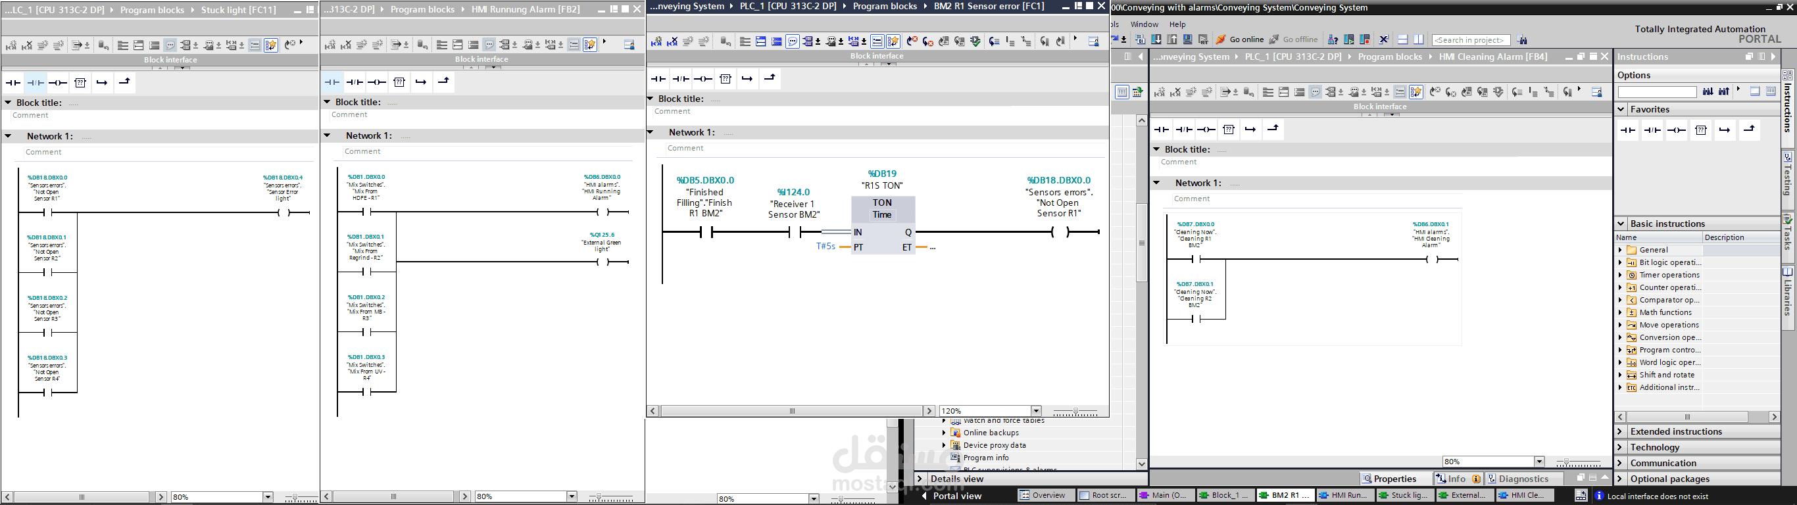
Task: Click Delete network icon in HMI Cleaning Alarm toolbar
Action: tap(1175, 92)
